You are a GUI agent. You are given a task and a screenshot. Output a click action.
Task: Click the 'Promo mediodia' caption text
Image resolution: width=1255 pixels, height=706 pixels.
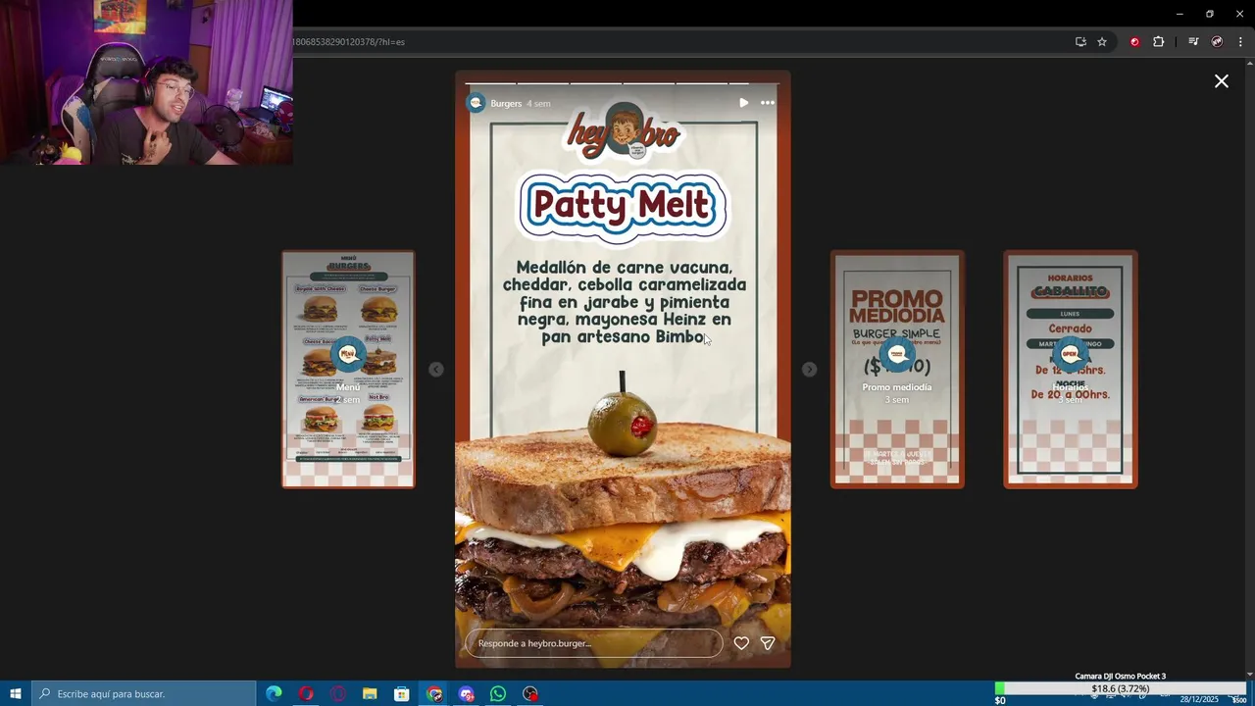click(x=897, y=387)
